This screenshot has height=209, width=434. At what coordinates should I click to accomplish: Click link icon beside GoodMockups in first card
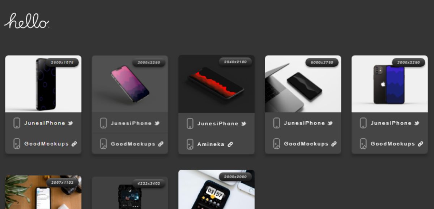(x=74, y=144)
